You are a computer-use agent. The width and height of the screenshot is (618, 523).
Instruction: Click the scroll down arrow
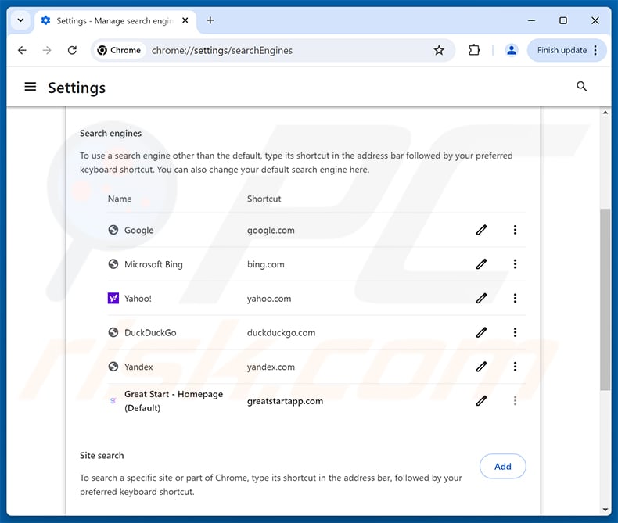coord(605,510)
